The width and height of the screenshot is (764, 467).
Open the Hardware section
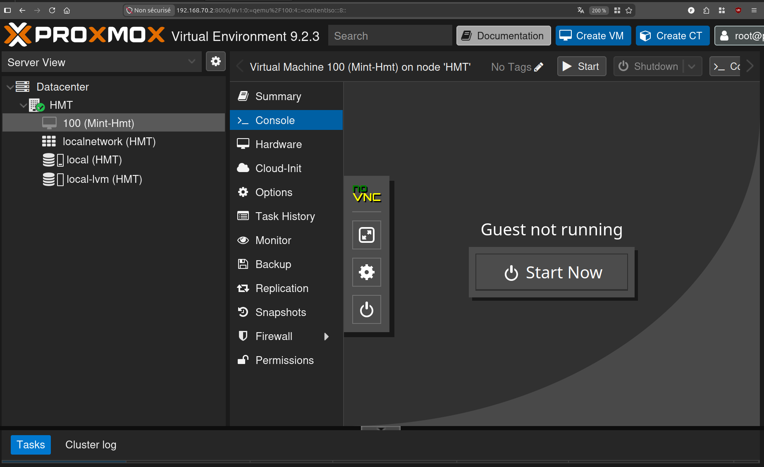coord(286,144)
